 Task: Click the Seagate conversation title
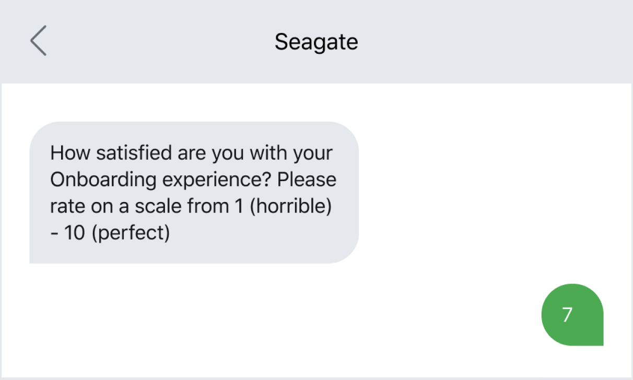pyautogui.click(x=315, y=42)
